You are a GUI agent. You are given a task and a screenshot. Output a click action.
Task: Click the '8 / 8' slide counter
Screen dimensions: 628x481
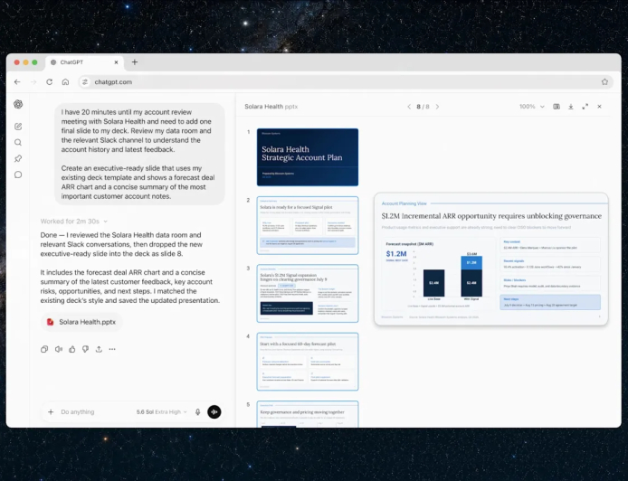coord(423,107)
